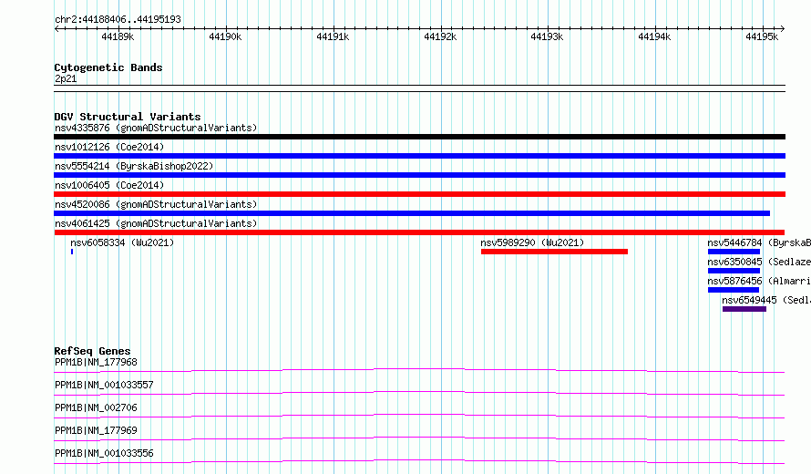Click the Cytogenetic Bands track title
The image size is (811, 474).
[x=108, y=67]
